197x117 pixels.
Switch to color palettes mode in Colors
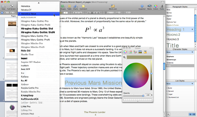tap(135, 52)
